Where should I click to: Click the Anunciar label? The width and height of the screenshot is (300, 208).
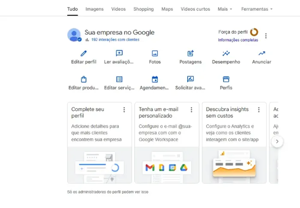point(261,62)
